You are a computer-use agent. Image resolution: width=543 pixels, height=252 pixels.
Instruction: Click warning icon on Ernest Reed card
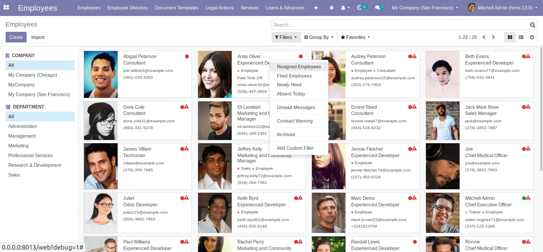click(414, 107)
